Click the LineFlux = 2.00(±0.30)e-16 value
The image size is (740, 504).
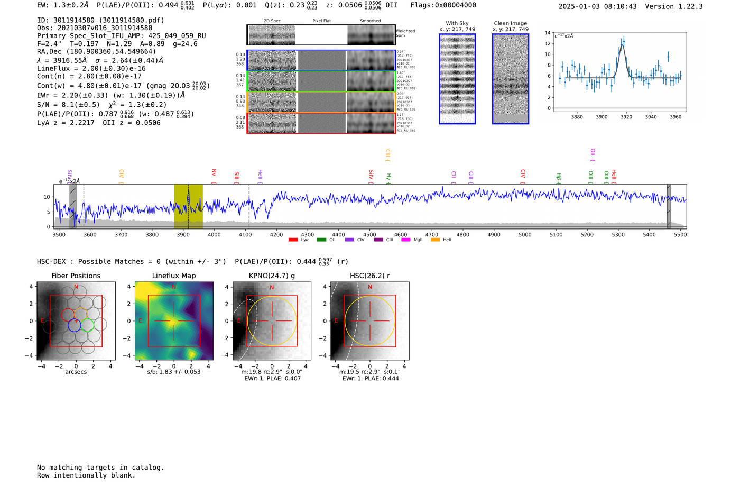click(91, 68)
